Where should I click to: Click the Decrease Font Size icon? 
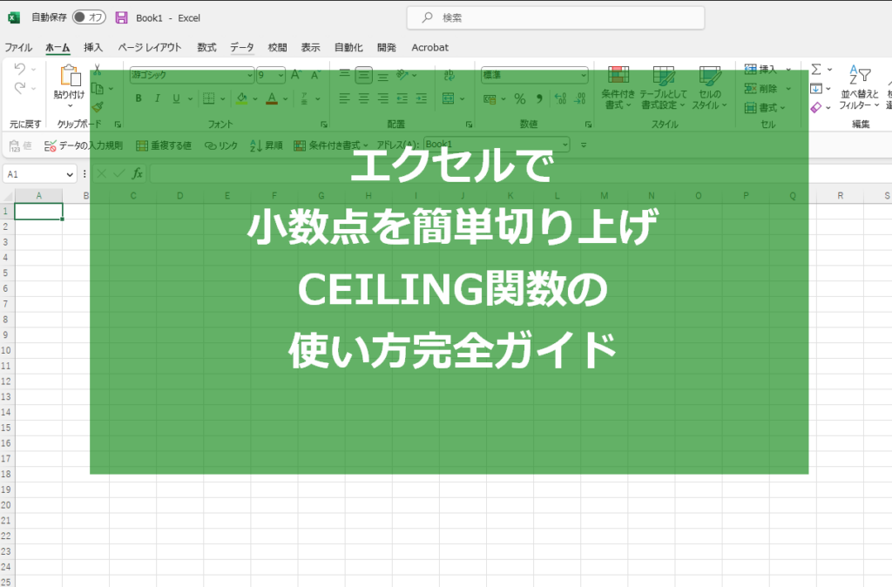tap(315, 75)
